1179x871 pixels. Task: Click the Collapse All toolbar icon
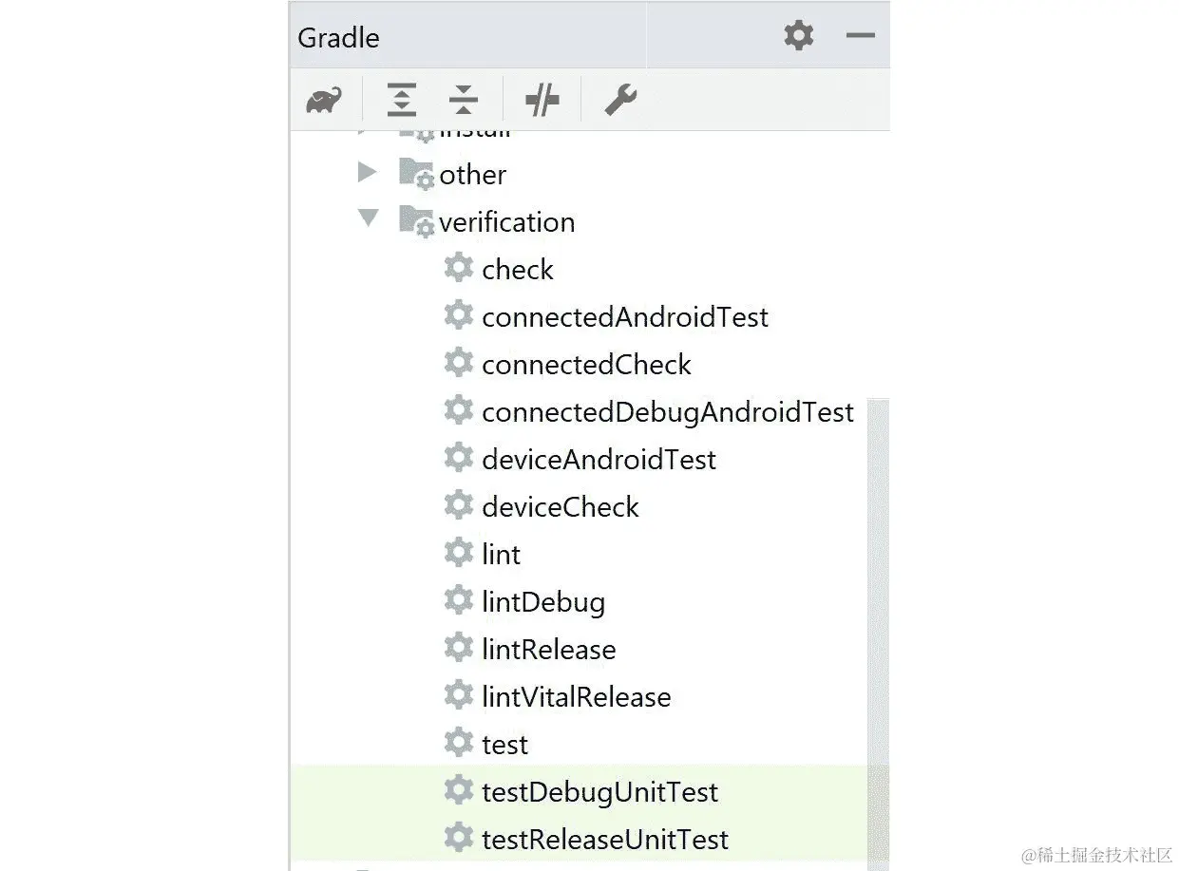pyautogui.click(x=463, y=99)
